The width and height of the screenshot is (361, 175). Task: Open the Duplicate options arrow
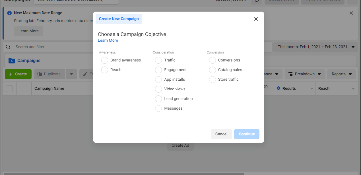(71, 74)
